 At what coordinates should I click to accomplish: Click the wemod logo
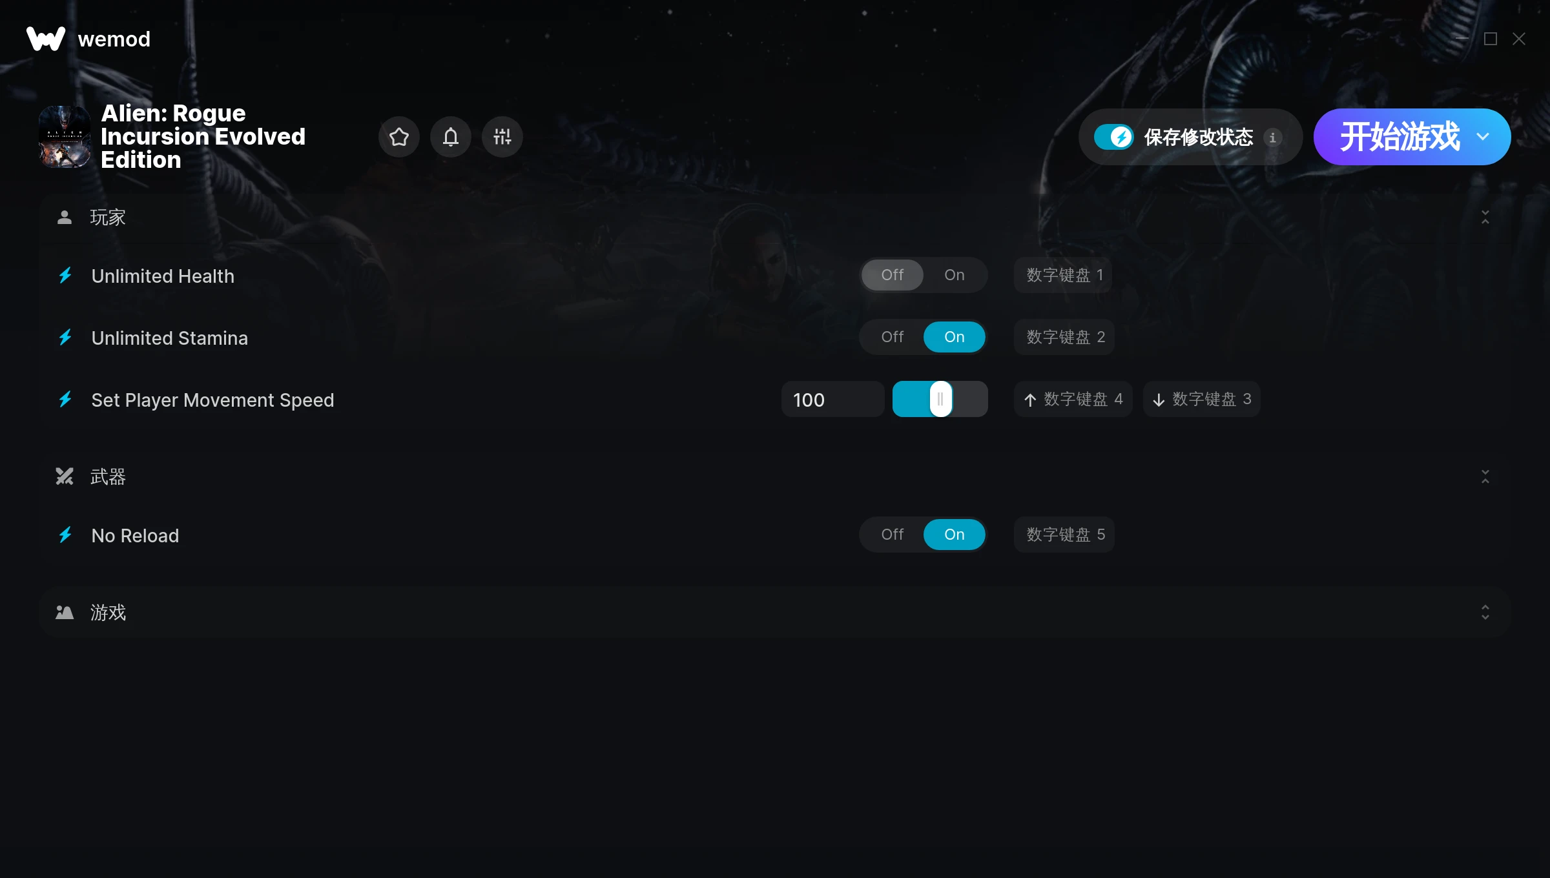coord(46,39)
